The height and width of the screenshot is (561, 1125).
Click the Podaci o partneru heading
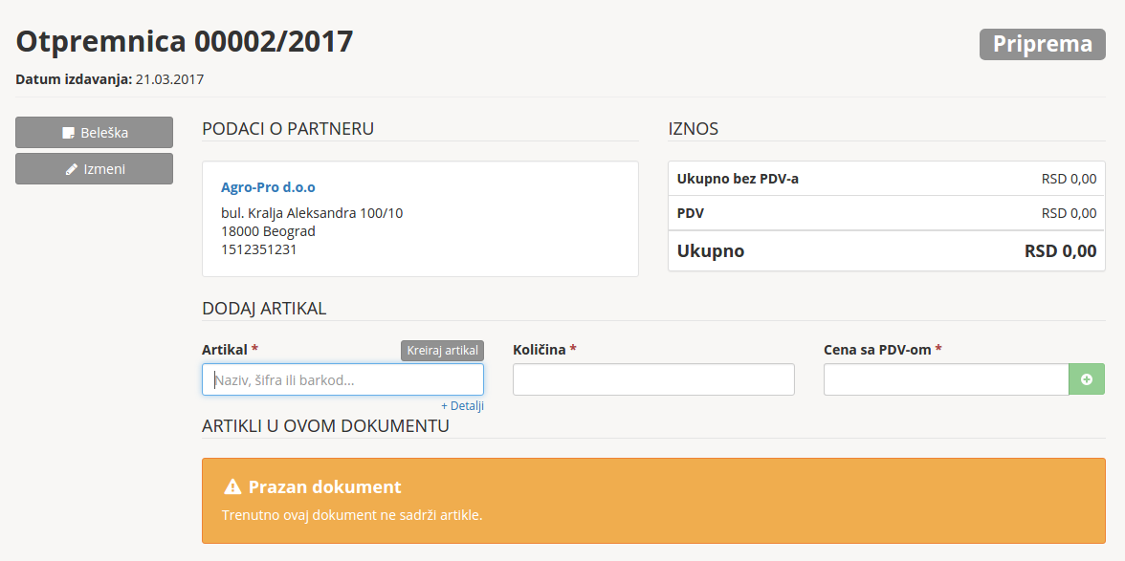[x=288, y=129]
